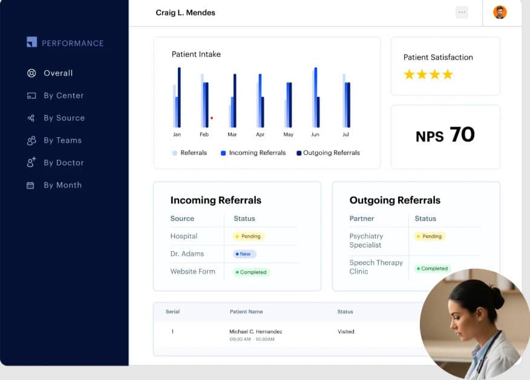Select the fourth satisfaction star
This screenshot has width=530, height=380.
[x=448, y=74]
